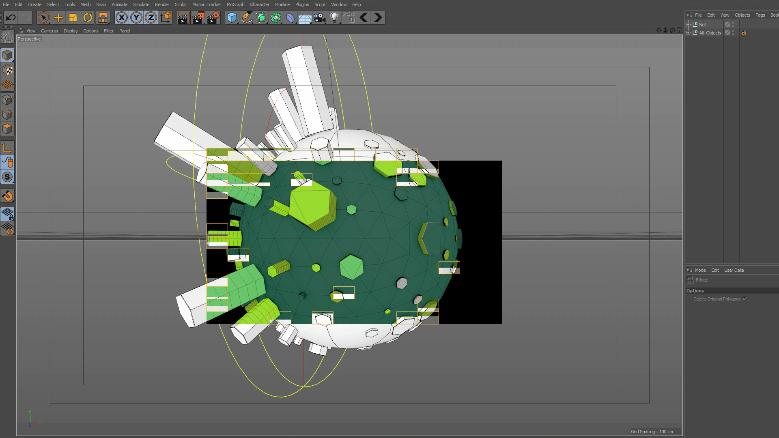Click the Render View clapperboard icon
Screen dimensions: 779x438
183,17
